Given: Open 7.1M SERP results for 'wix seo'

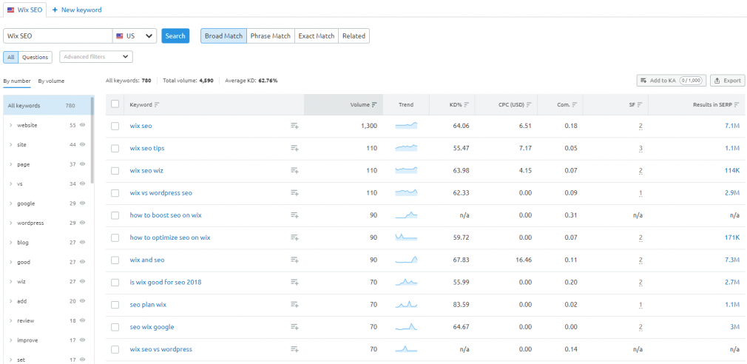Looking at the screenshot, I should pyautogui.click(x=731, y=127).
